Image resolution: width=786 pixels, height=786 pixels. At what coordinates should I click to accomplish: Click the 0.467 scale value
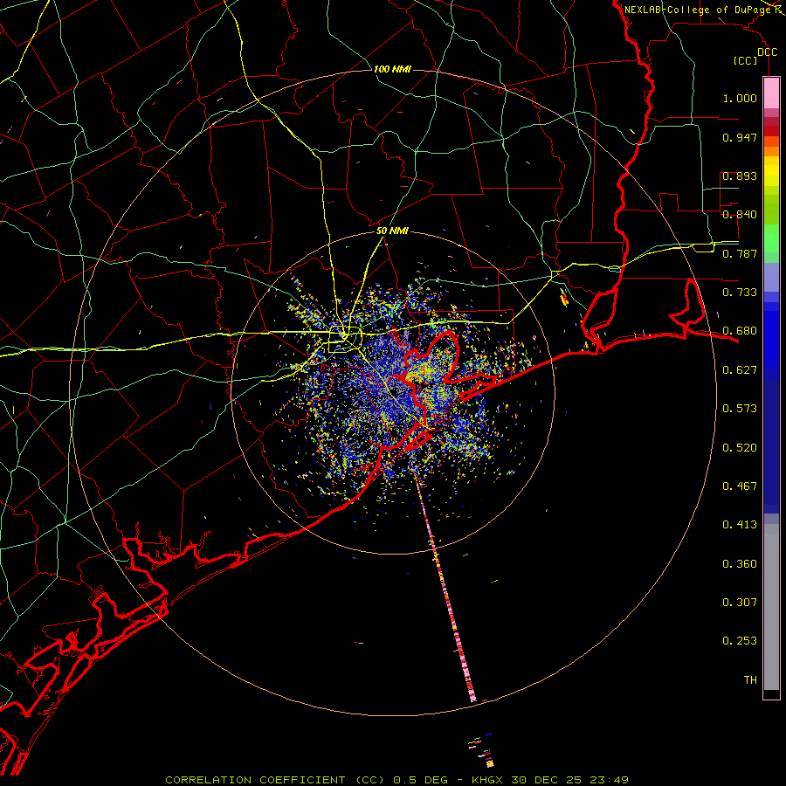(x=740, y=486)
